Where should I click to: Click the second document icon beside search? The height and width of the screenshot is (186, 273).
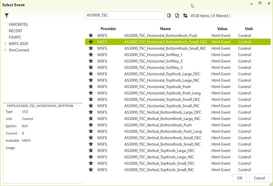click(177, 16)
